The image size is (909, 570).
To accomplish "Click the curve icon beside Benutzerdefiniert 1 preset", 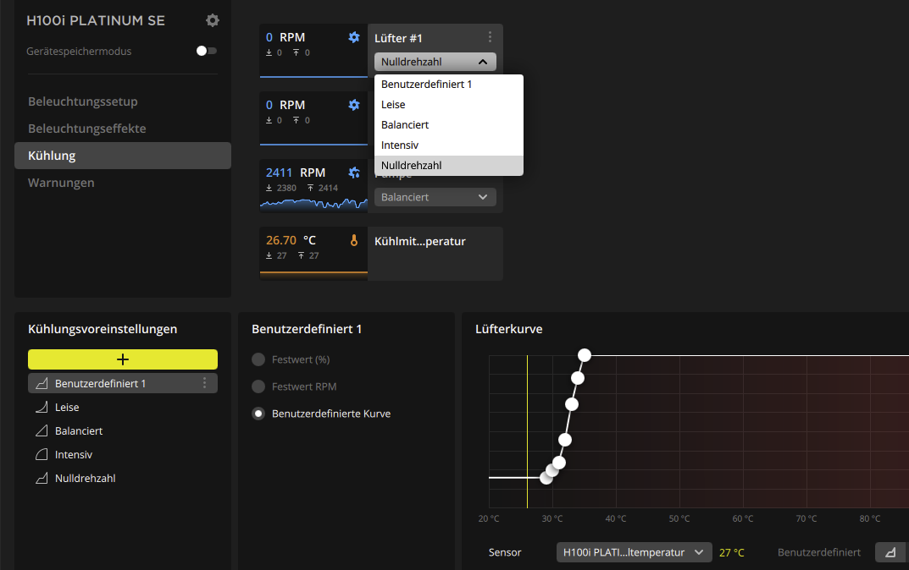I will [42, 383].
